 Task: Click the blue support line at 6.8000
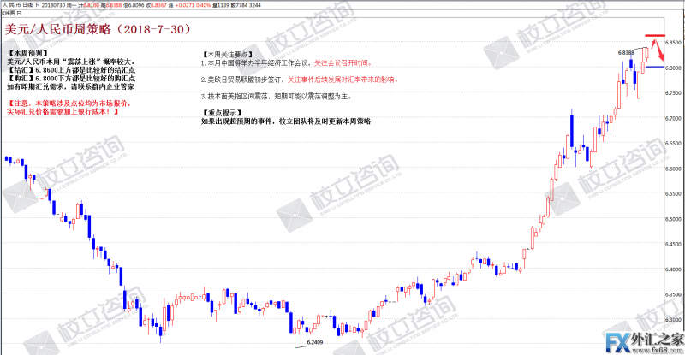point(655,68)
